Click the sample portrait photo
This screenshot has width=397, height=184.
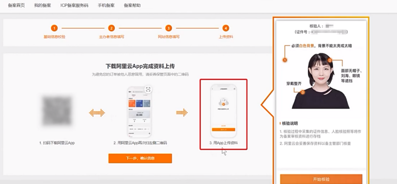point(320,81)
